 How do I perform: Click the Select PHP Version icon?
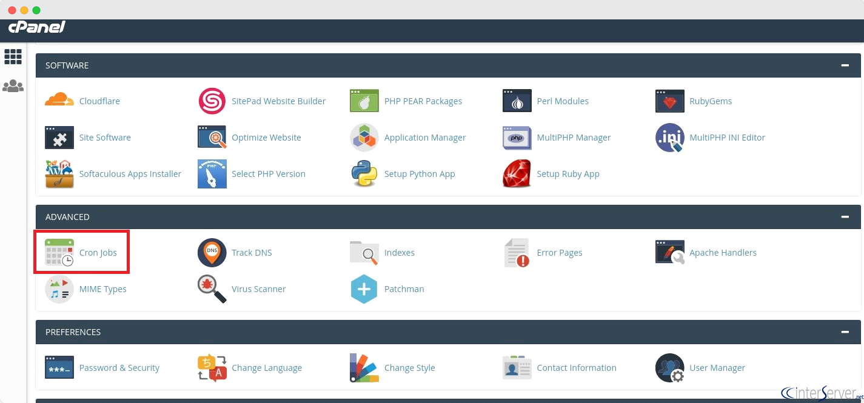[212, 174]
